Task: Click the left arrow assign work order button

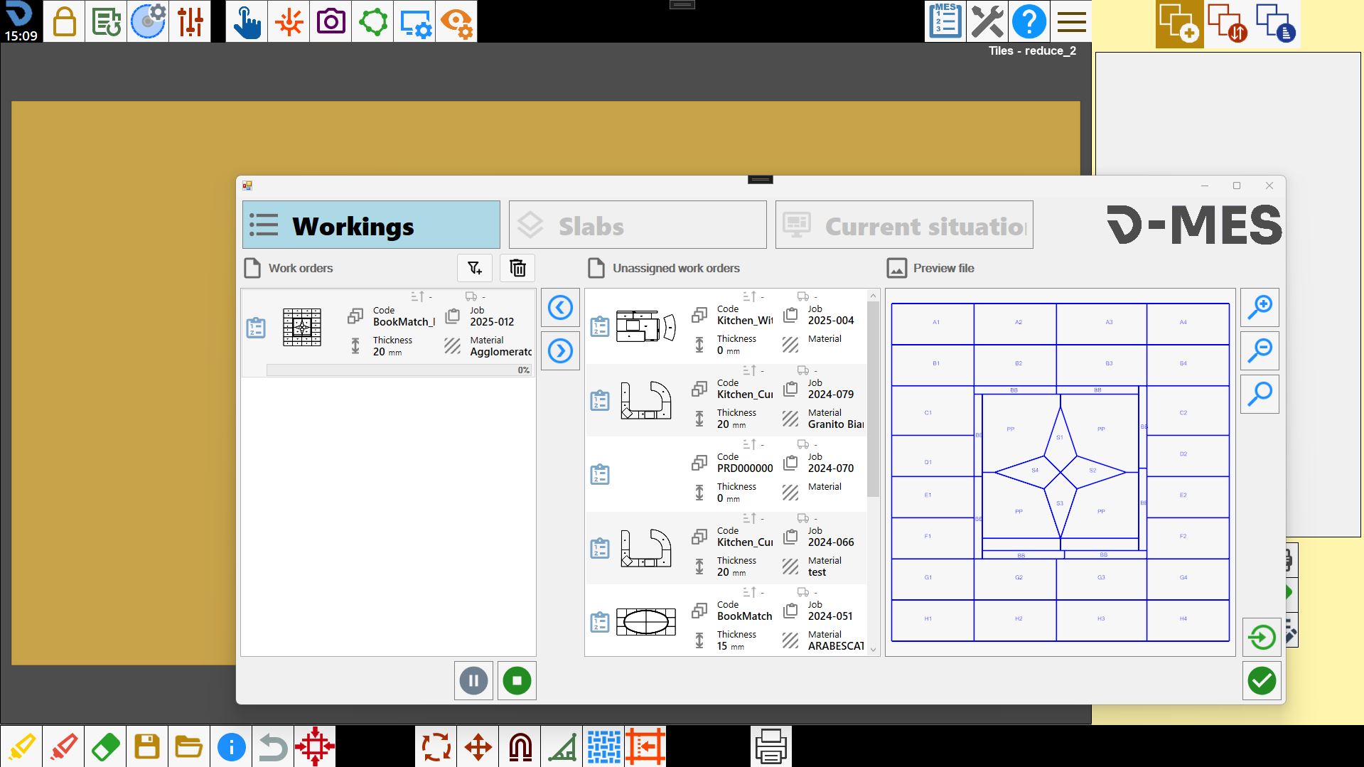Action: (560, 308)
